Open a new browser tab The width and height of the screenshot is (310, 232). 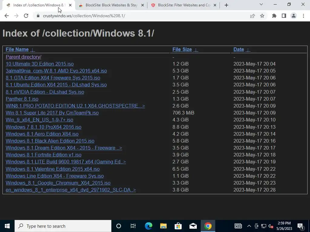(226, 5)
